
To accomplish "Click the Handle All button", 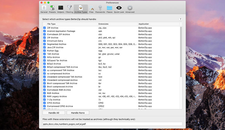I will click(x=54, y=113).
